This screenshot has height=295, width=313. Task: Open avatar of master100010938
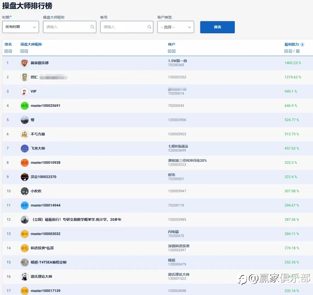pyautogui.click(x=25, y=163)
